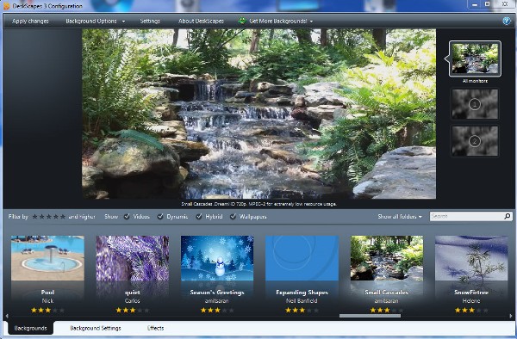Click the quiet star rating
This screenshot has height=339, width=517.
coord(133,310)
